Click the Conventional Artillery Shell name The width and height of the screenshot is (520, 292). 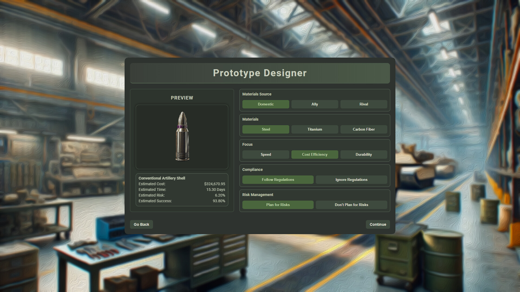click(x=162, y=178)
